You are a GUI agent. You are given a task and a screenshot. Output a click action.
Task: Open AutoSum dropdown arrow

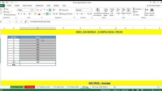coord(143,9)
